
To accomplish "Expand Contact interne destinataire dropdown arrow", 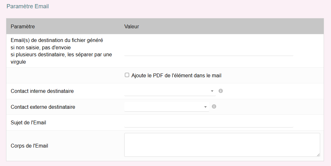I will pyautogui.click(x=212, y=91).
